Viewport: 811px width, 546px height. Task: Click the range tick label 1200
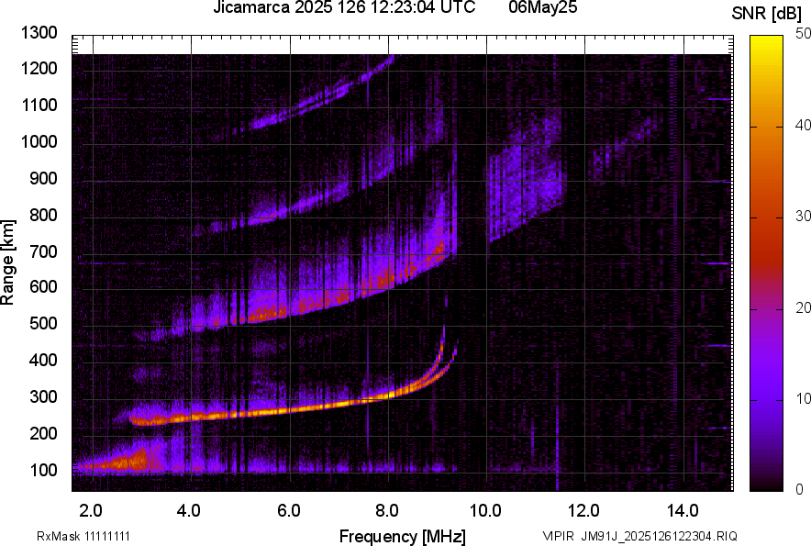(39, 68)
